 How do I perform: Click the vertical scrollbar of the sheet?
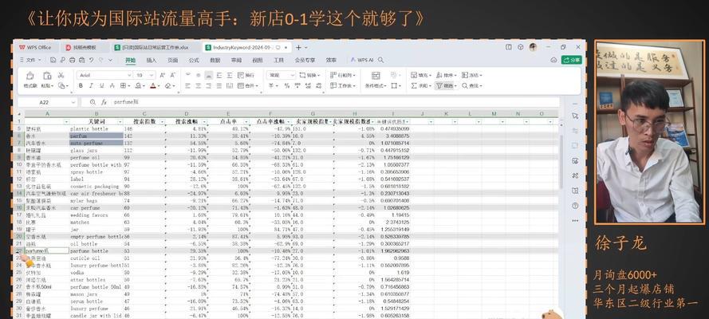point(561,163)
